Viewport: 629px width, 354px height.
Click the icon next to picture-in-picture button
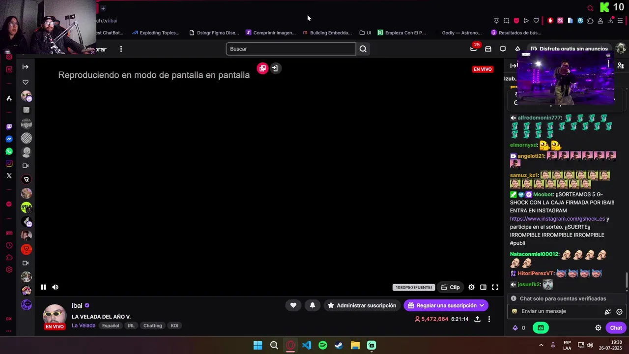click(275, 68)
